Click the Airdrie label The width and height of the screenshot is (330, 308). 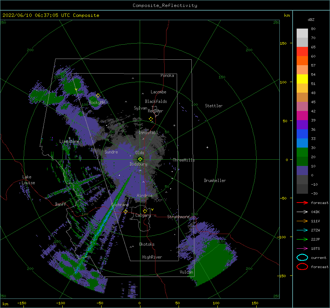(x=144, y=196)
